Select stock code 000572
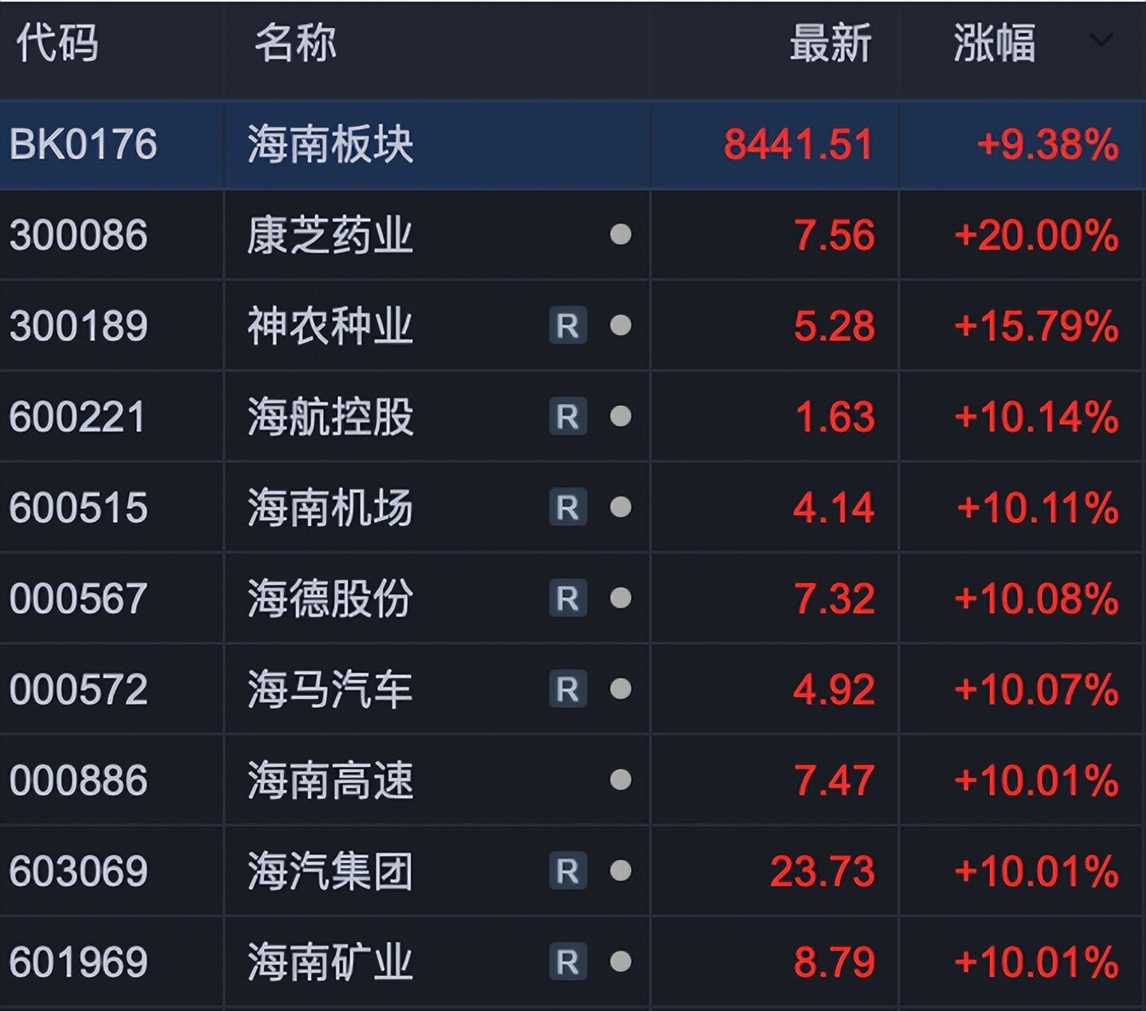Image resolution: width=1146 pixels, height=1011 pixels. [x=78, y=689]
